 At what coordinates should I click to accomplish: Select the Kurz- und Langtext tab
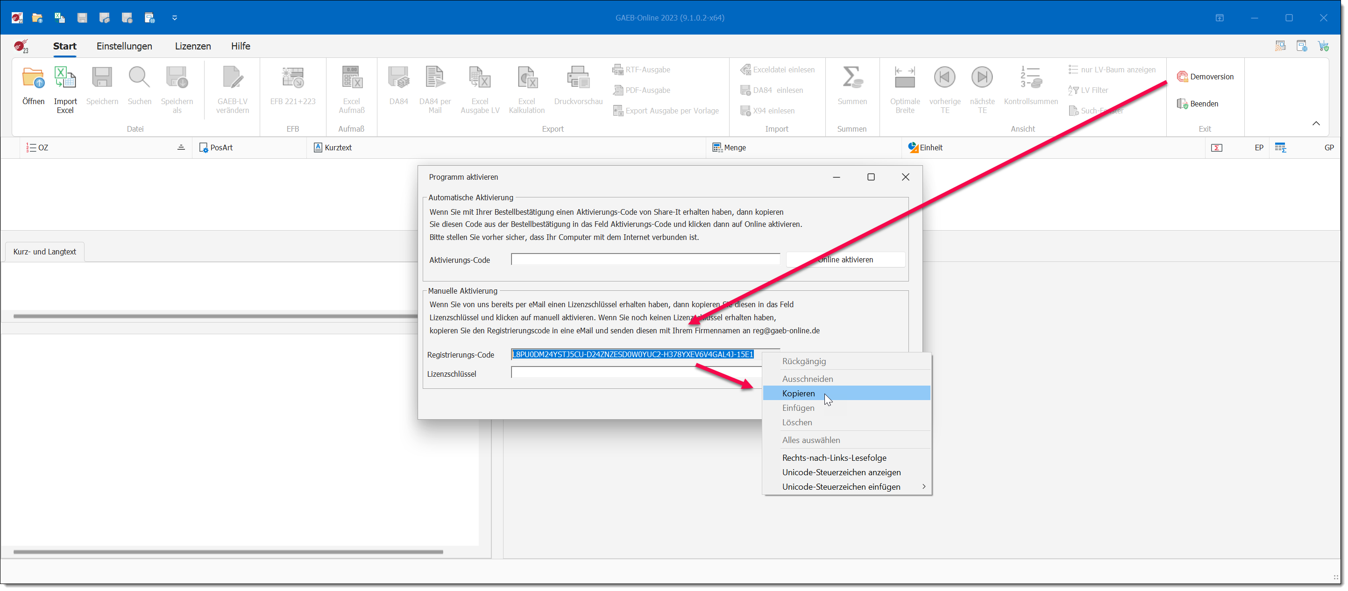(x=44, y=252)
